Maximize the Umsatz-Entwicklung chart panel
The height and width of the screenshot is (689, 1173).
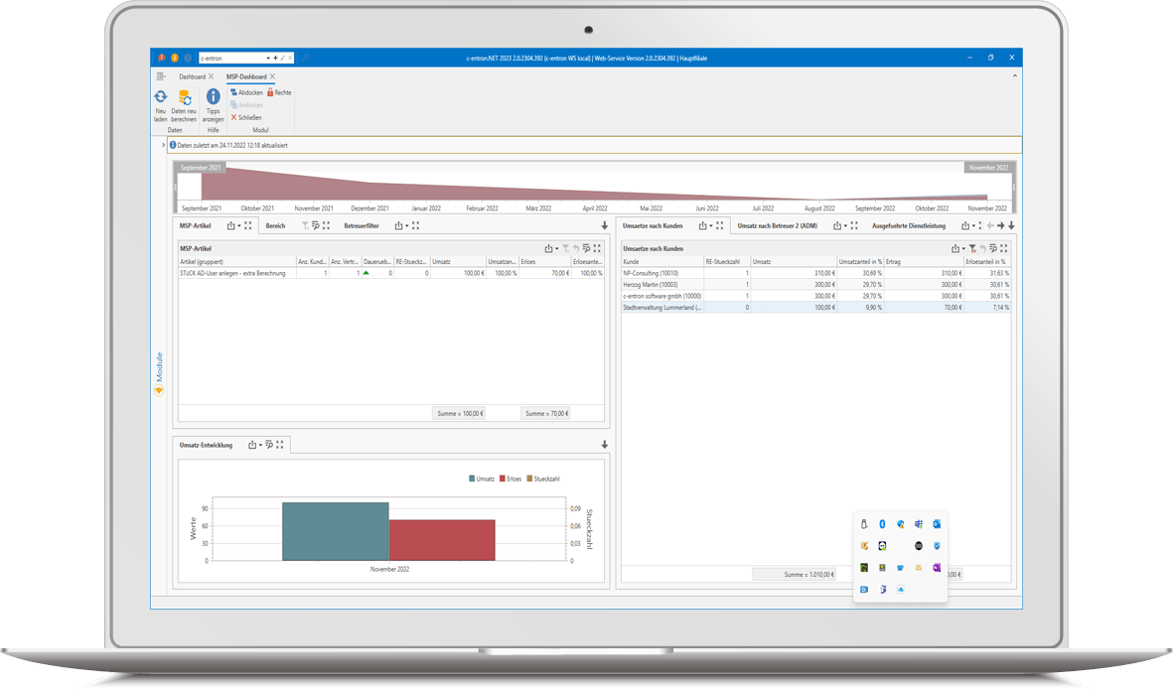coord(280,445)
